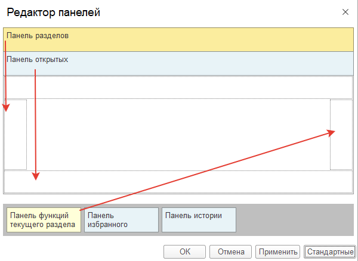Select the Панель разделов block
358x261 pixels.
(x=178, y=40)
